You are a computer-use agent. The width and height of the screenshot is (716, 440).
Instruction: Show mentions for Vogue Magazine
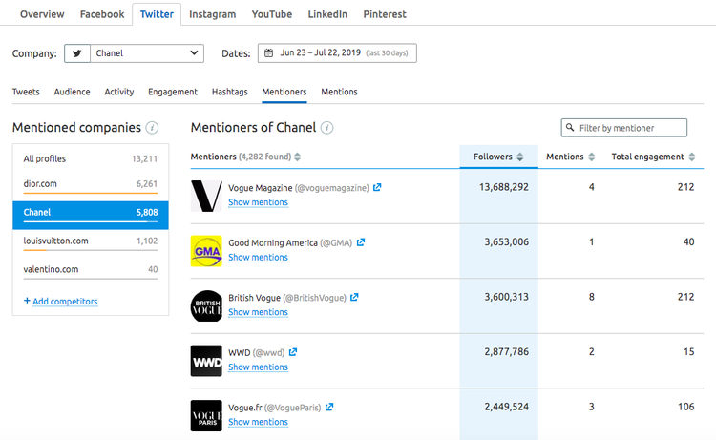(258, 202)
